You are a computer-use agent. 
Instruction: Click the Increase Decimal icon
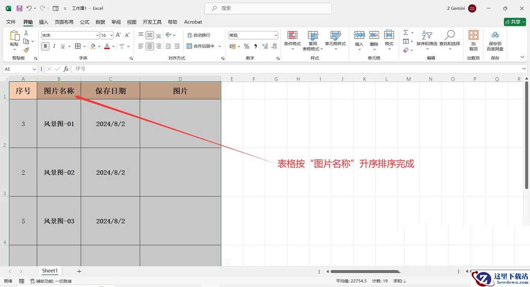point(265,46)
